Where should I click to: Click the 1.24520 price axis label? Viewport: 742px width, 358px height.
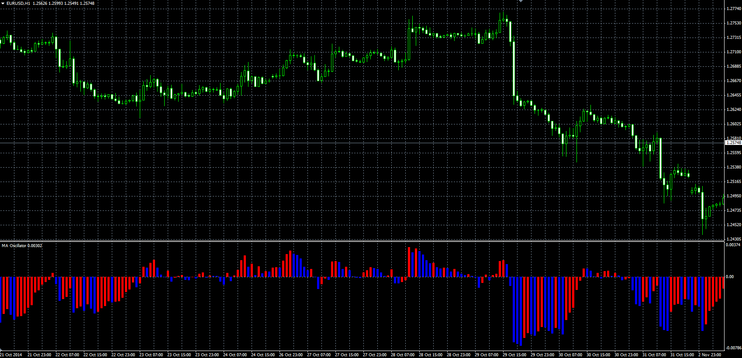click(x=734, y=225)
